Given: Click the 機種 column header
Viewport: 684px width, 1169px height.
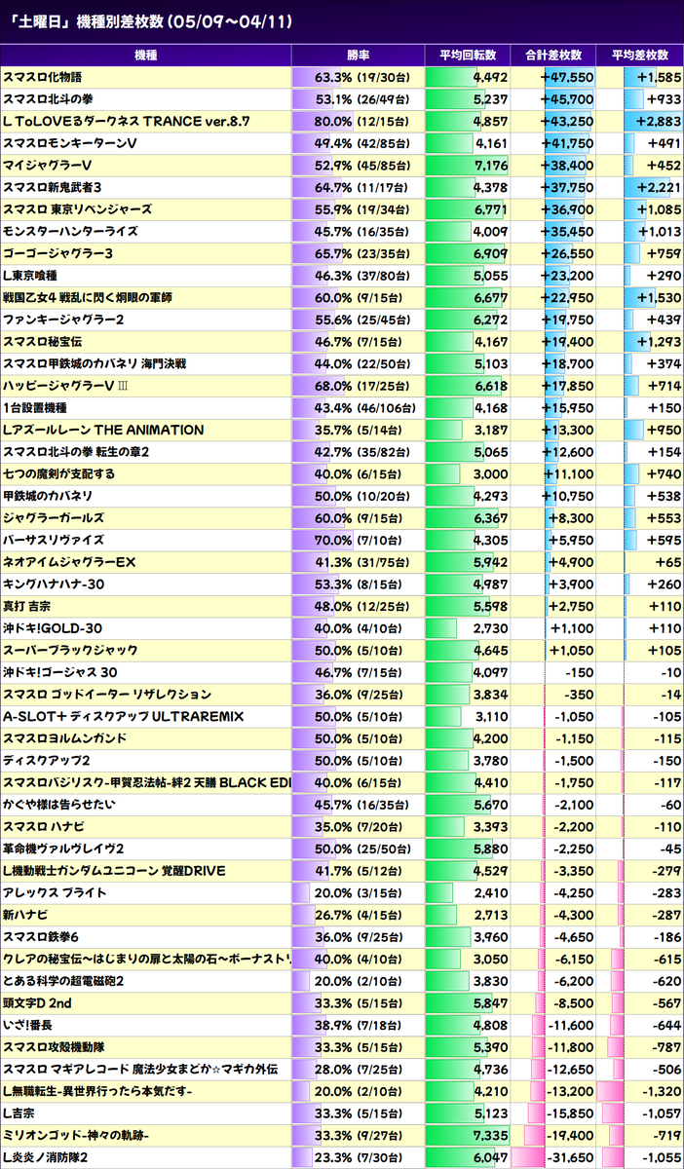Looking at the screenshot, I should (x=145, y=56).
